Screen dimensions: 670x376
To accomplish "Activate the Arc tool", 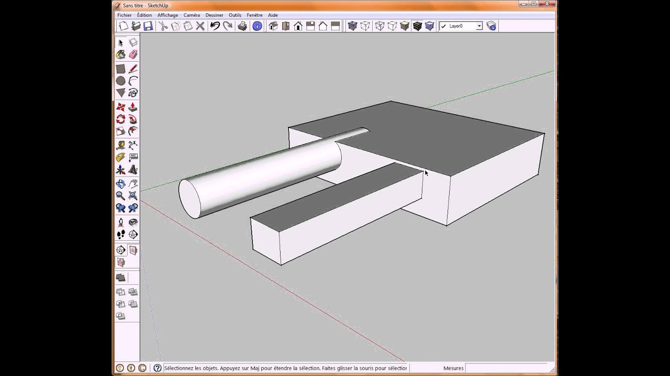I will point(133,81).
